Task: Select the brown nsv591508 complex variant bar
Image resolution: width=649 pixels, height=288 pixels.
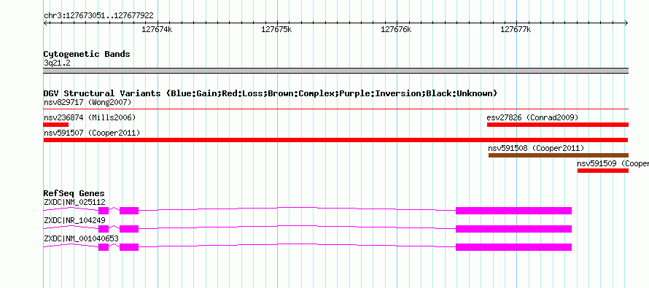Action: (559, 155)
